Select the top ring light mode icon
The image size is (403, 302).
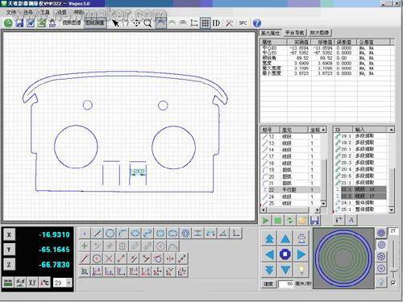381,233
